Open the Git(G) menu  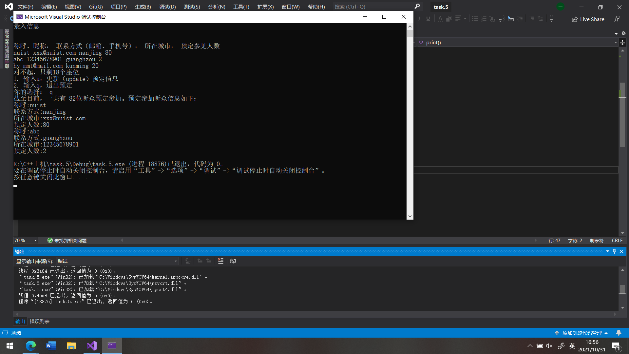pyautogui.click(x=96, y=7)
